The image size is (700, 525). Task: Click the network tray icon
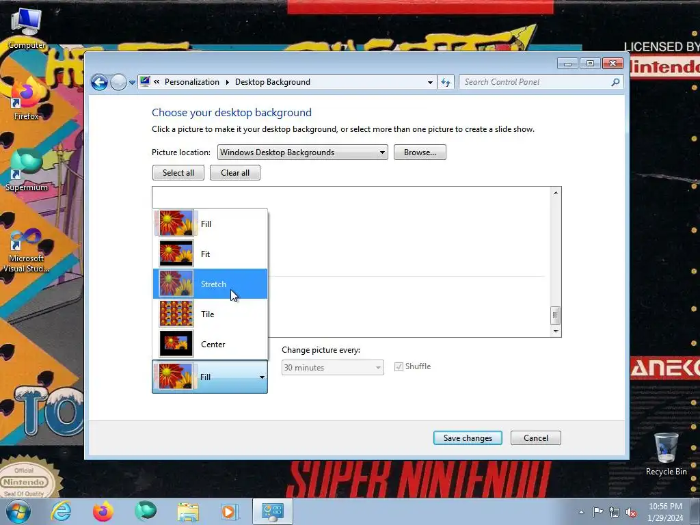(x=615, y=512)
